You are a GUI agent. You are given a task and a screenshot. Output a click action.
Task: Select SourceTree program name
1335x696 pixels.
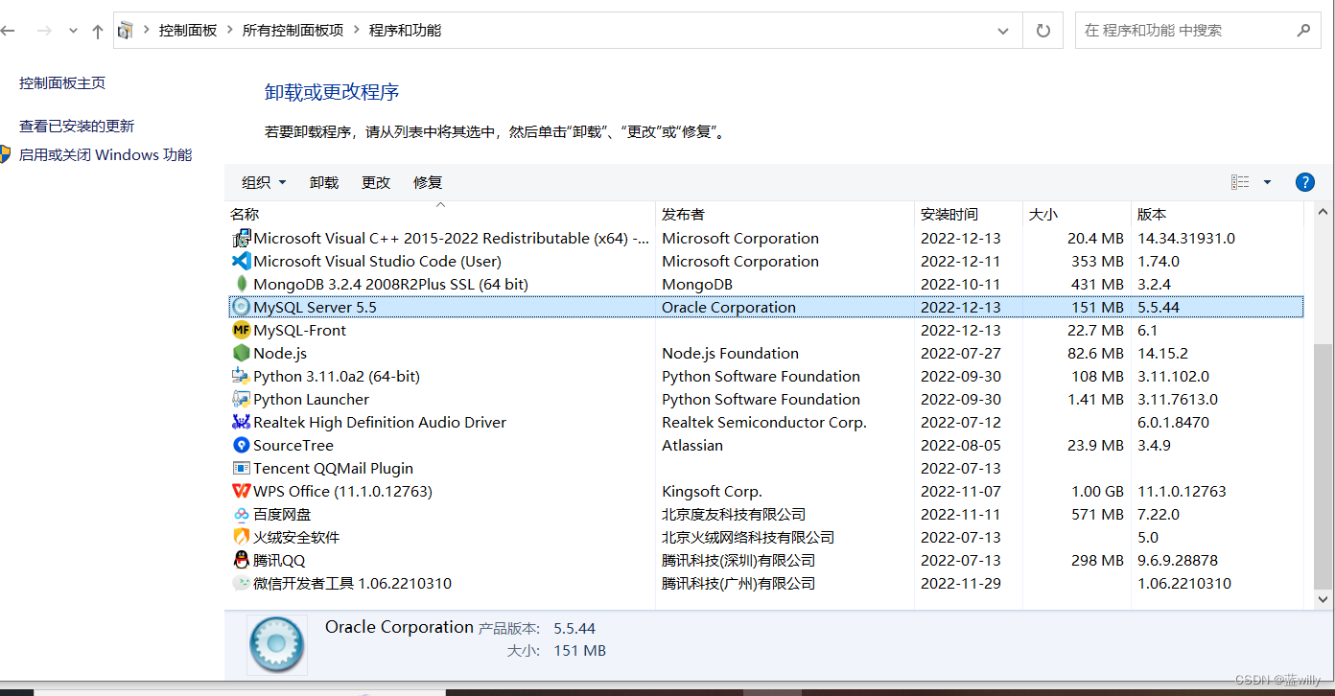click(293, 446)
